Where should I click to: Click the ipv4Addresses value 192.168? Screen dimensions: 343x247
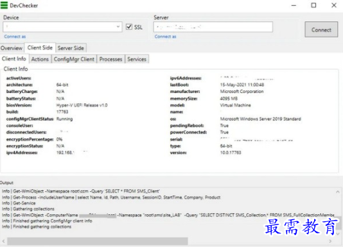65,153
